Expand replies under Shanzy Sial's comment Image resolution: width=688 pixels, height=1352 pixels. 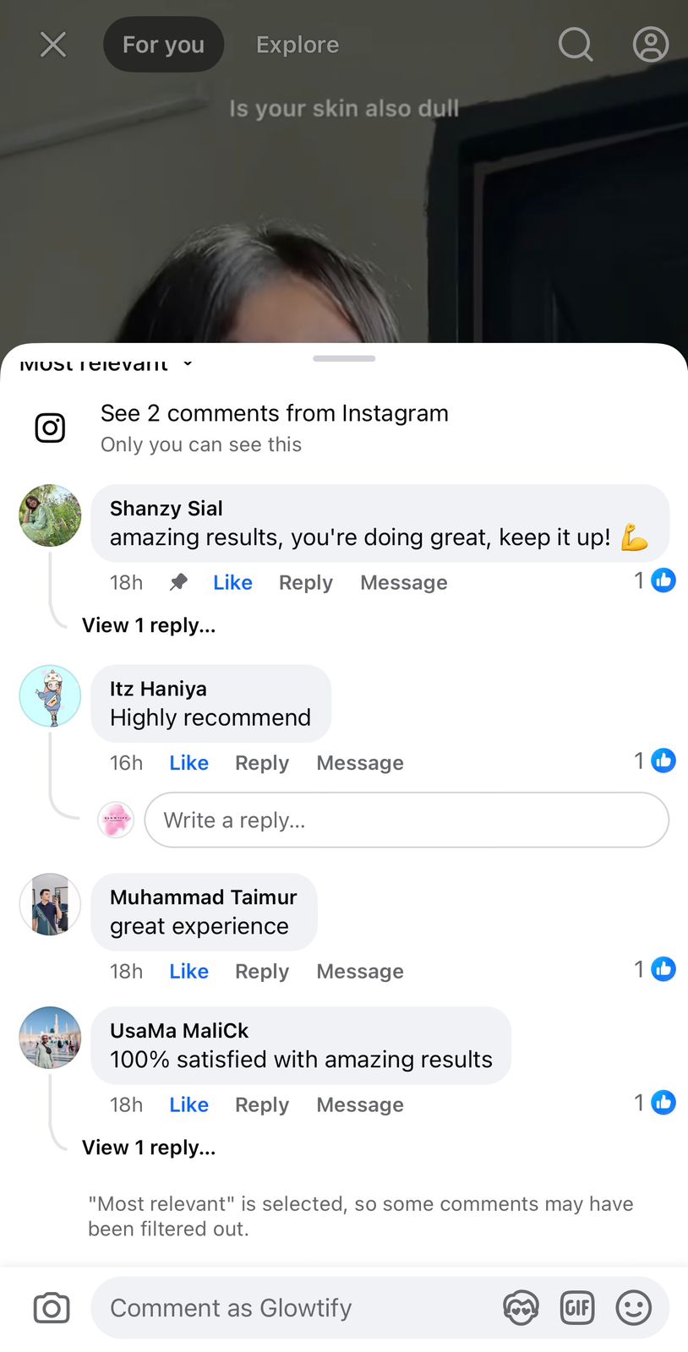tap(149, 625)
